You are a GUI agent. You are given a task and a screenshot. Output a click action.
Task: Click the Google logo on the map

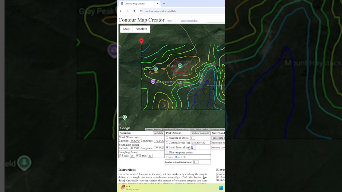tap(125, 128)
